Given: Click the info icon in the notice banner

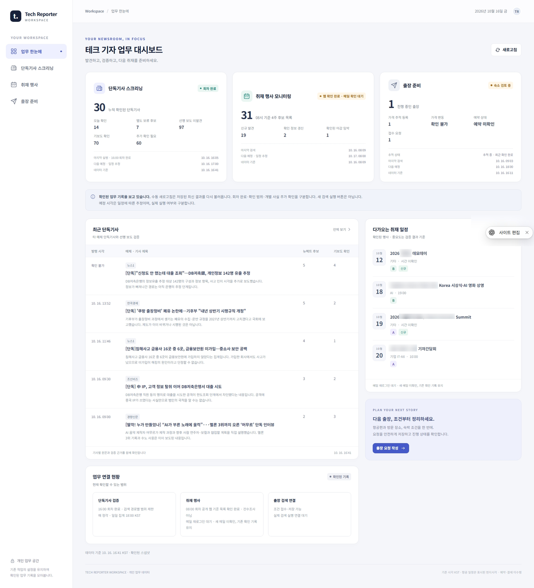Looking at the screenshot, I should pos(93,197).
